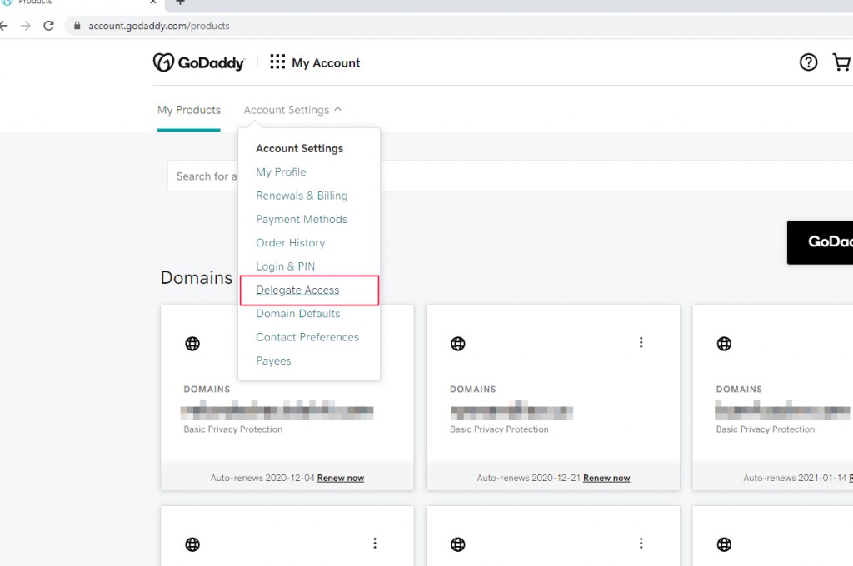Screen dimensions: 853x566
Task: Click the globe icon on the third domain card
Action: (724, 343)
